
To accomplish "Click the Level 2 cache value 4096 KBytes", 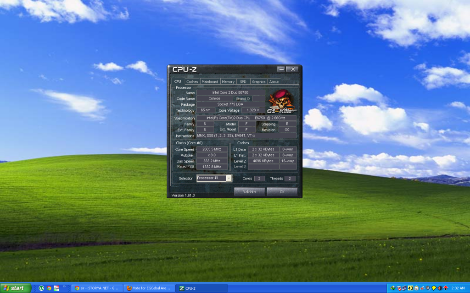I will coord(263,161).
